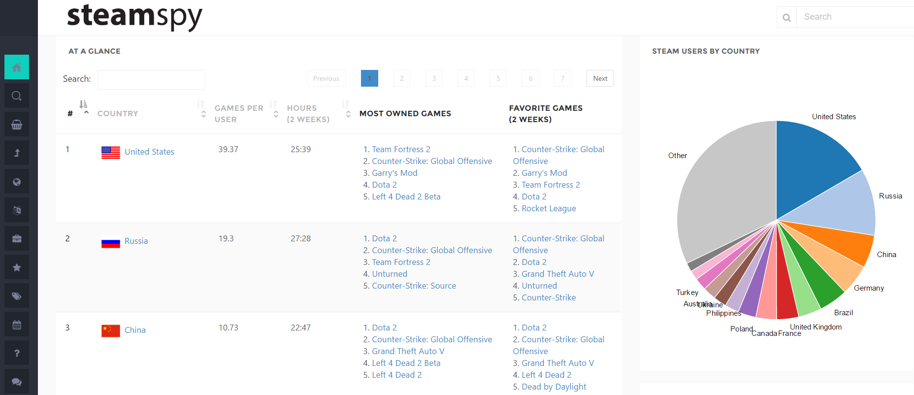Click 27:28 hours value in Russia row
Viewport: 914px width, 395px height.
(300, 238)
